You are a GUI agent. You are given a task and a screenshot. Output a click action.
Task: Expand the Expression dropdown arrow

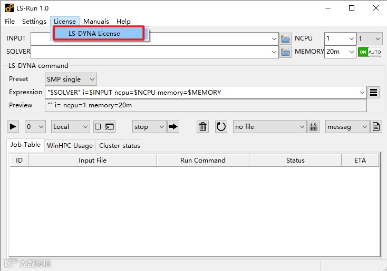pos(362,93)
